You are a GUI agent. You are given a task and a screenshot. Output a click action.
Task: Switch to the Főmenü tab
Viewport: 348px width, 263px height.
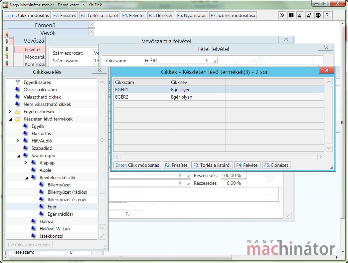[x=45, y=25]
